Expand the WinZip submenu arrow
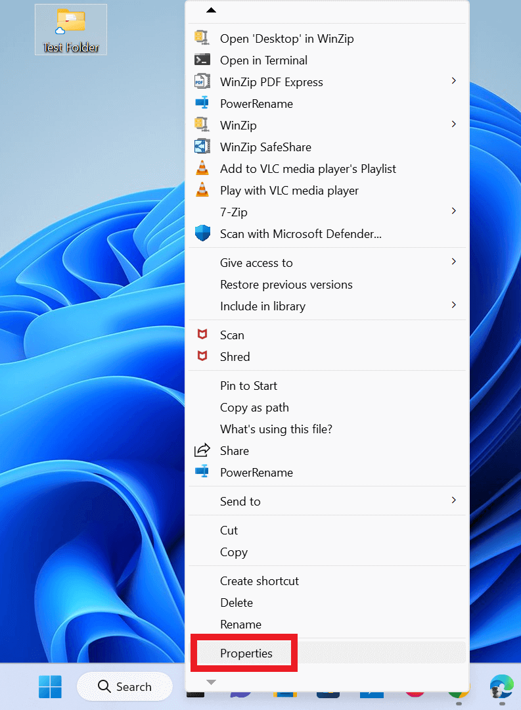 453,124
